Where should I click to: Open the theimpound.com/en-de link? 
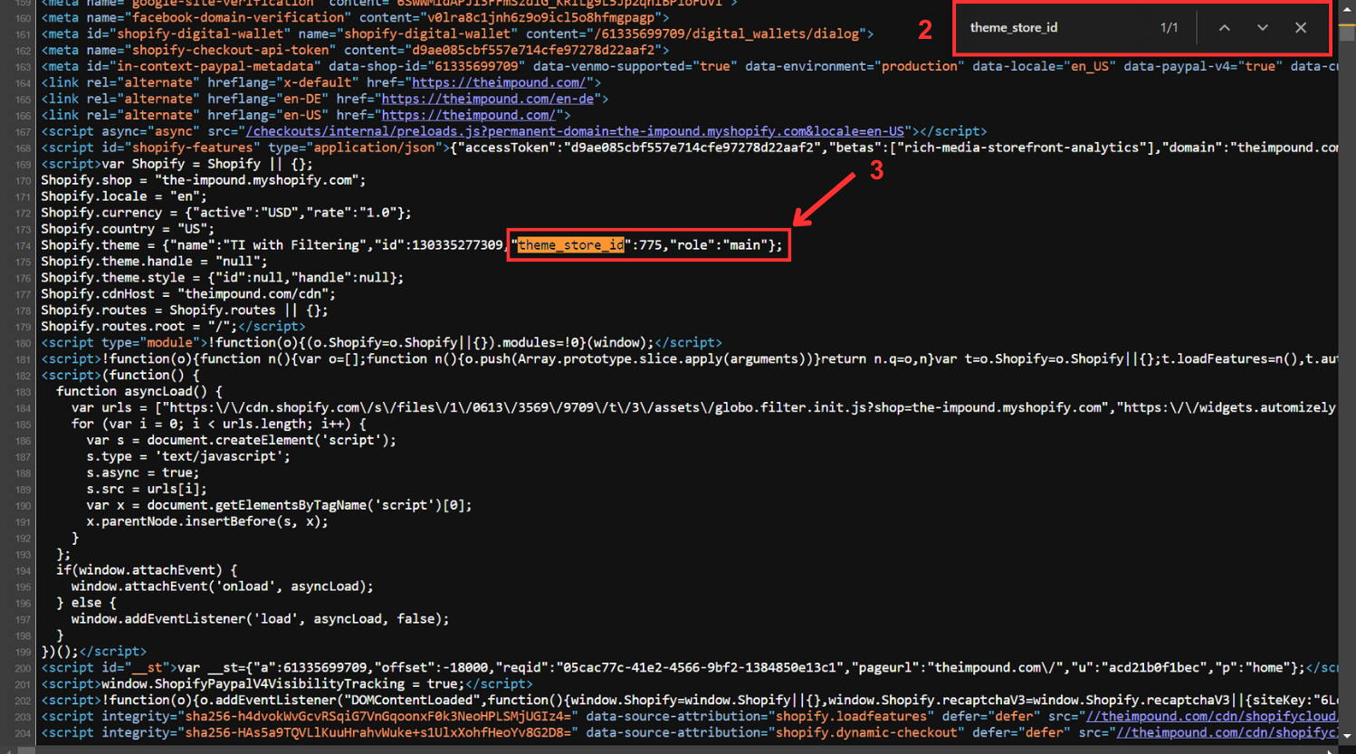[x=487, y=99]
